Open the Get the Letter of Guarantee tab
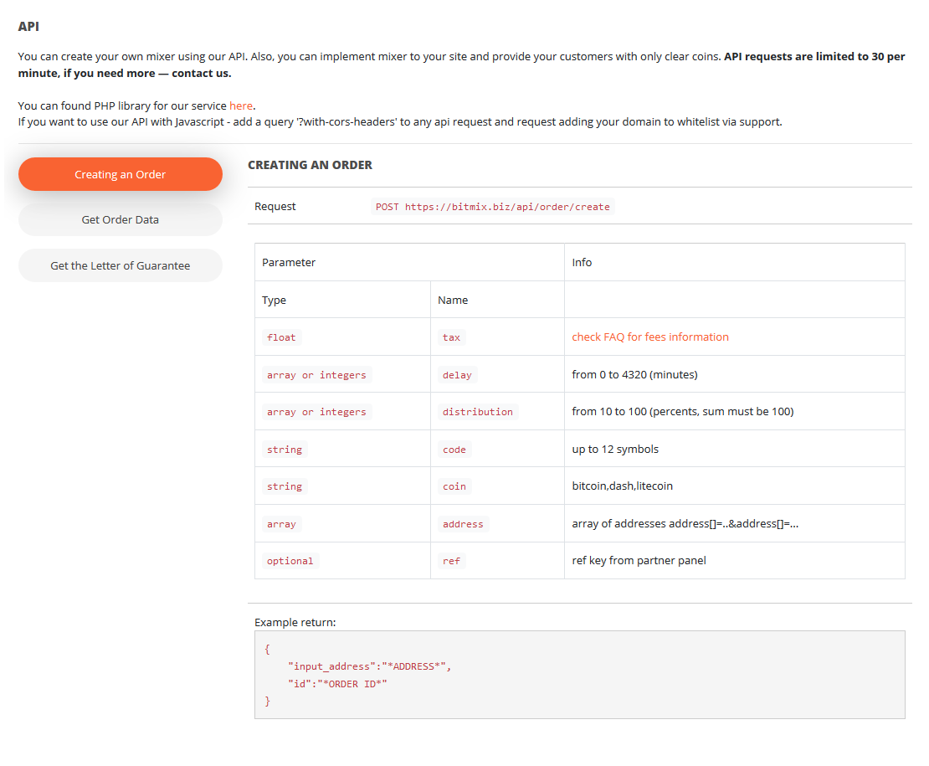Screen dimensions: 929x766 (121, 265)
